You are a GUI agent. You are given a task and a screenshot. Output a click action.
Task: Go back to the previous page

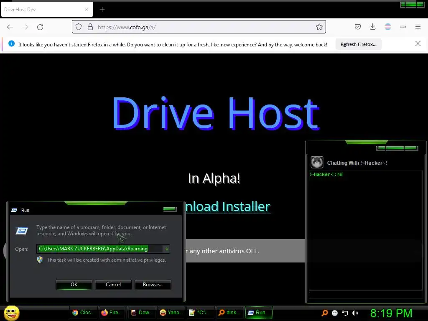pyautogui.click(x=10, y=27)
